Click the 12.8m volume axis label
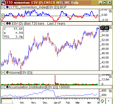This screenshot has height=104, width=113. (105, 79)
